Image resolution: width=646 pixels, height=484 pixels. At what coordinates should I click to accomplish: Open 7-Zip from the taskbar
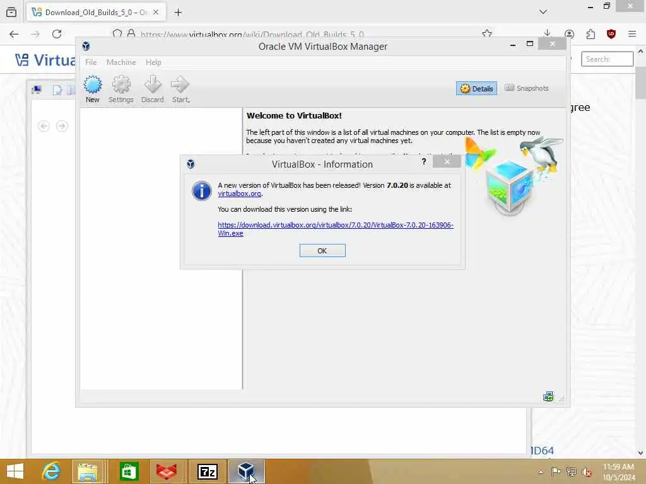207,471
